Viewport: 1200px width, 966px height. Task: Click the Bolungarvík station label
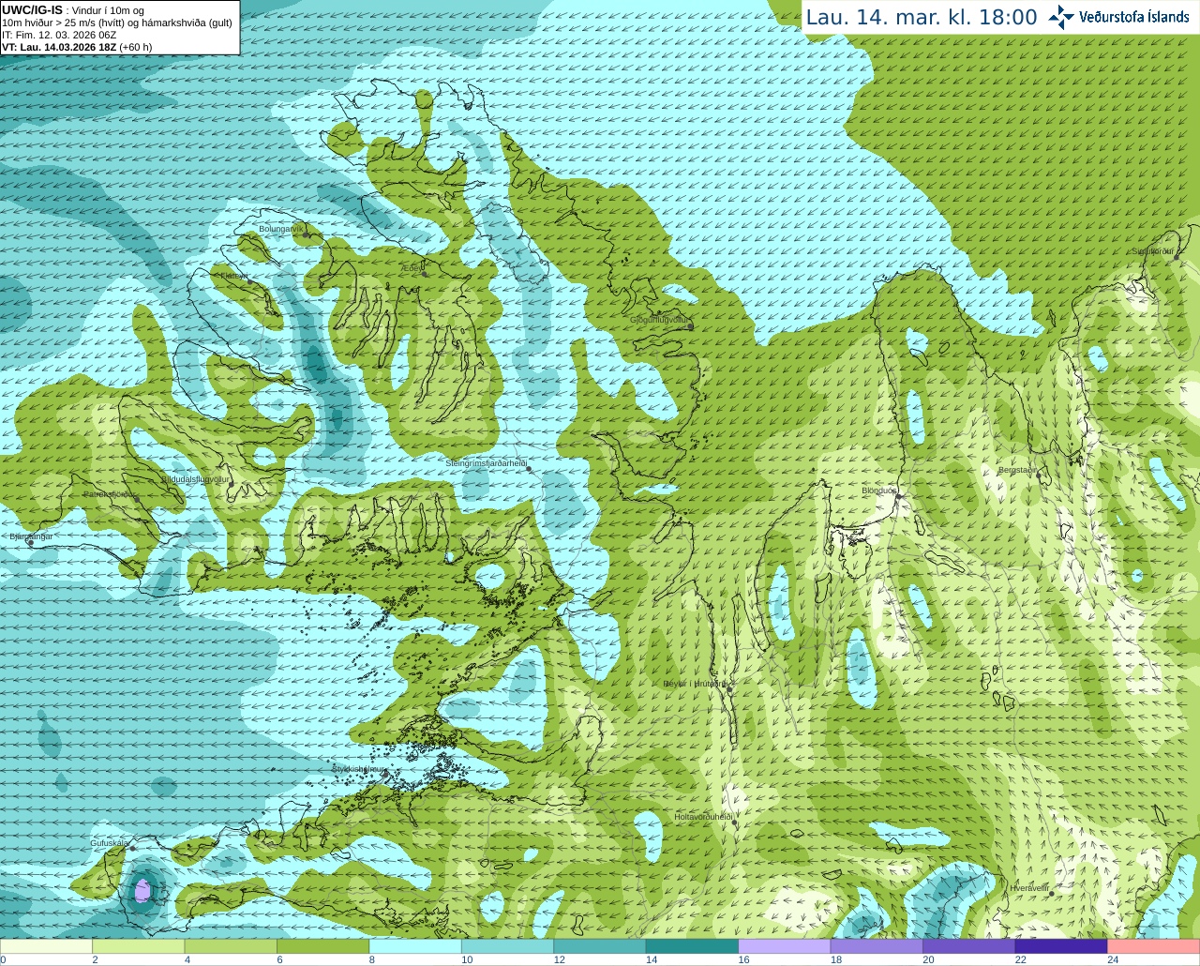(281, 228)
